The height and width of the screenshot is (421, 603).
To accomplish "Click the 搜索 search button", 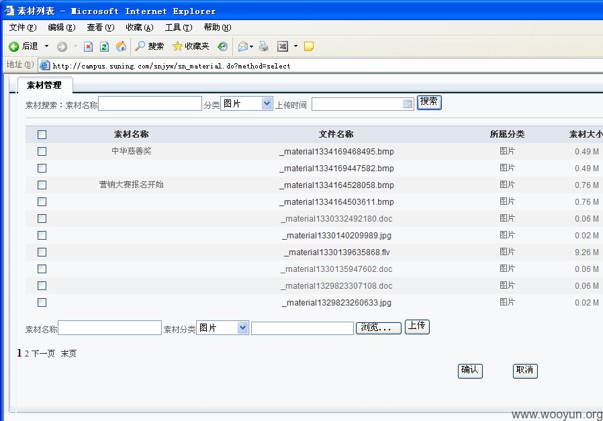I will coord(429,102).
